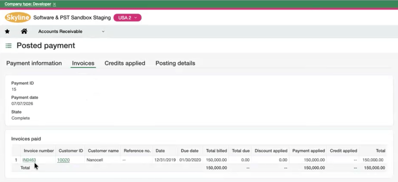Click the Invoice number column header
This screenshot has width=398, height=182.
pos(39,151)
